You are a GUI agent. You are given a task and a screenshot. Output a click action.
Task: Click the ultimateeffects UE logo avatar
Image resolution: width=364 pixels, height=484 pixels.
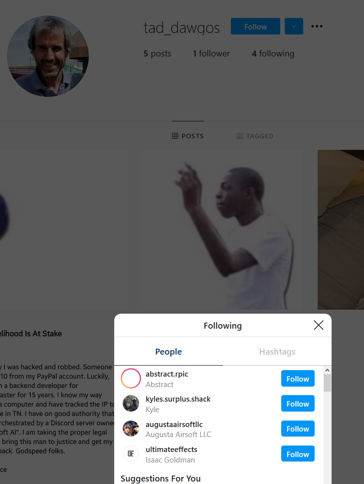tap(131, 454)
